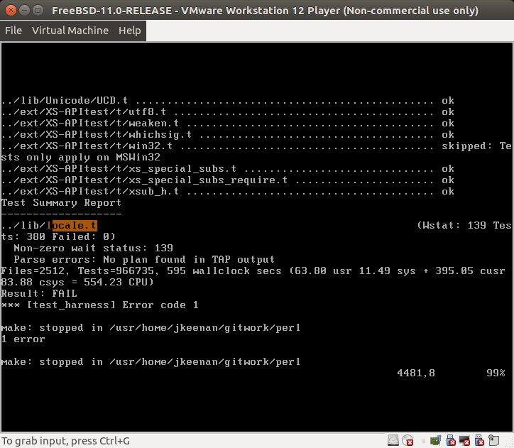Screen dimensions: 514x448
Task: Open the File menu
Action: pos(13,31)
